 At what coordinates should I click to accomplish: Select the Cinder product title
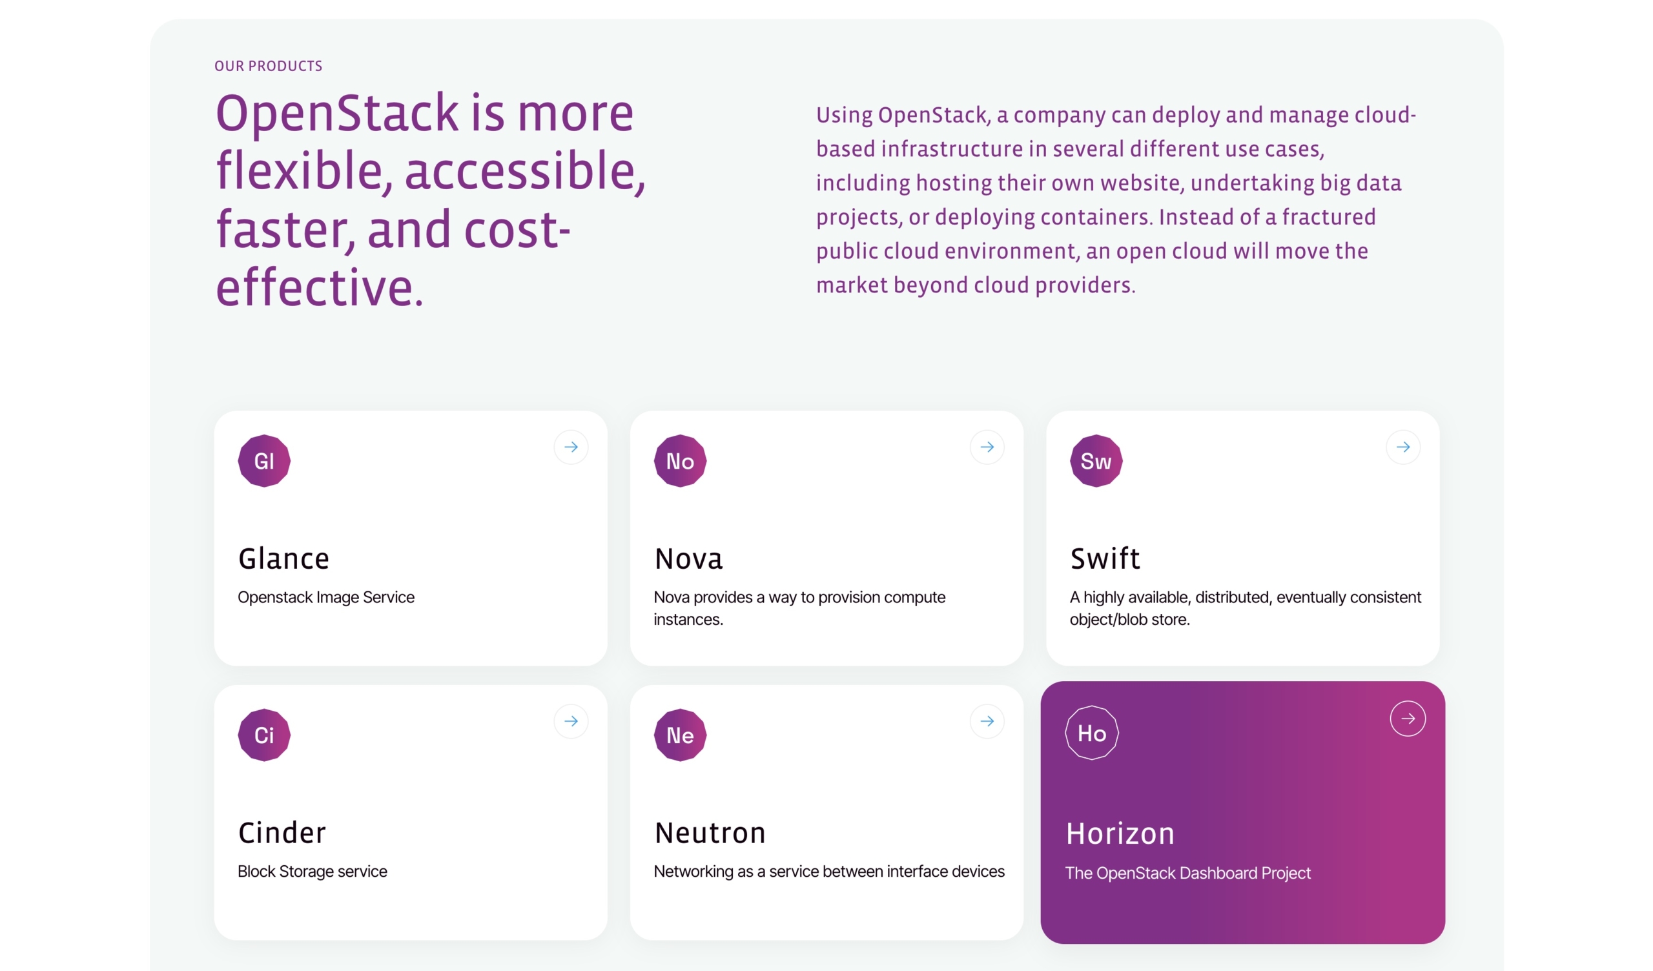[x=282, y=833]
